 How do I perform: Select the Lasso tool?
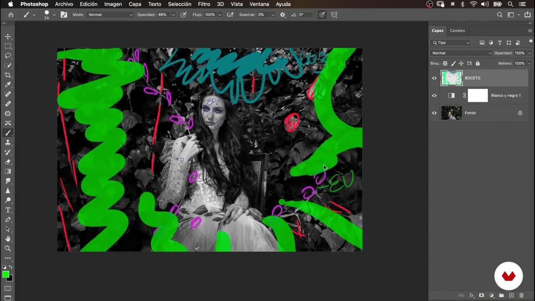[8, 56]
